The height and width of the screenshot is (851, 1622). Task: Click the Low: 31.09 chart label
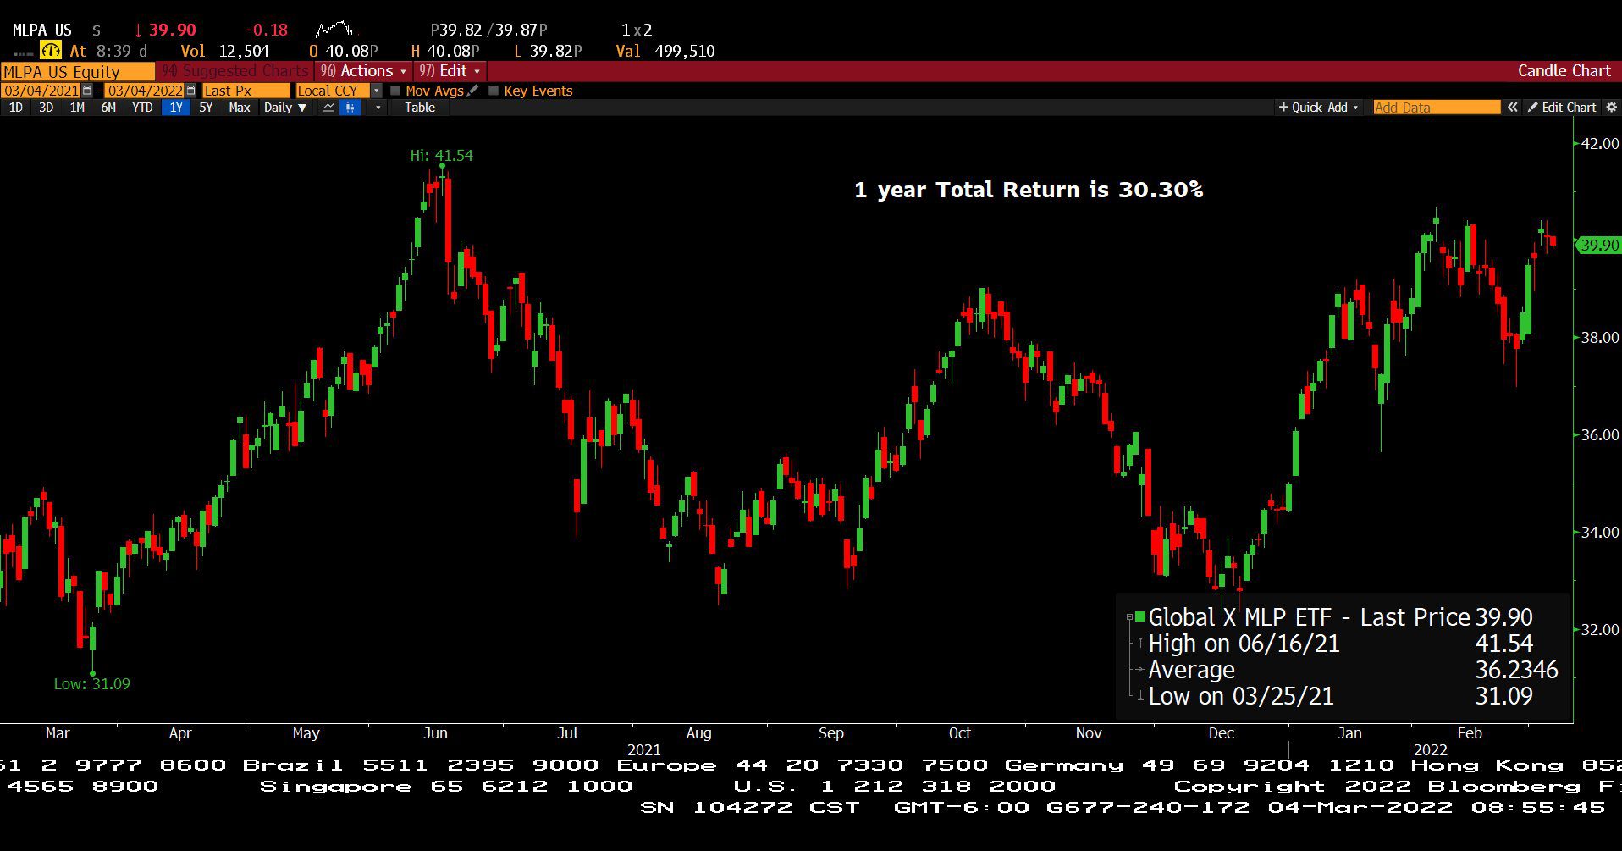(x=92, y=683)
